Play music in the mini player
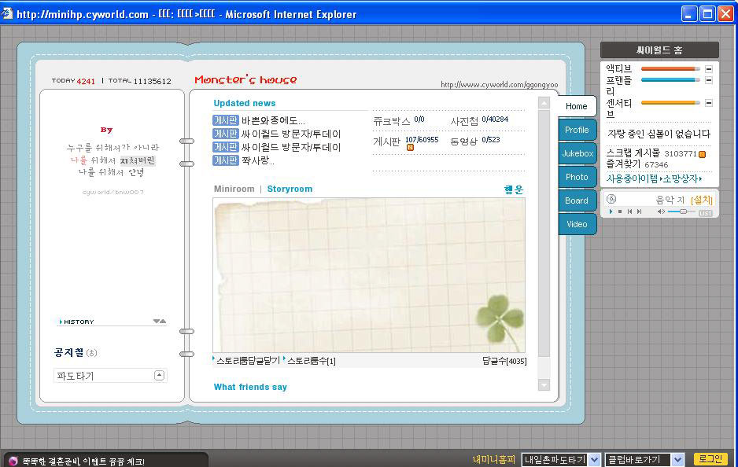 coord(611,211)
